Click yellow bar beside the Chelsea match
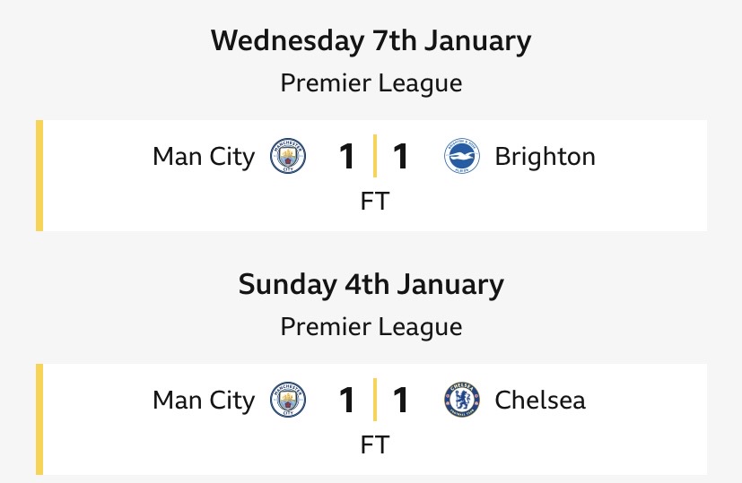742x483 pixels. (39, 418)
